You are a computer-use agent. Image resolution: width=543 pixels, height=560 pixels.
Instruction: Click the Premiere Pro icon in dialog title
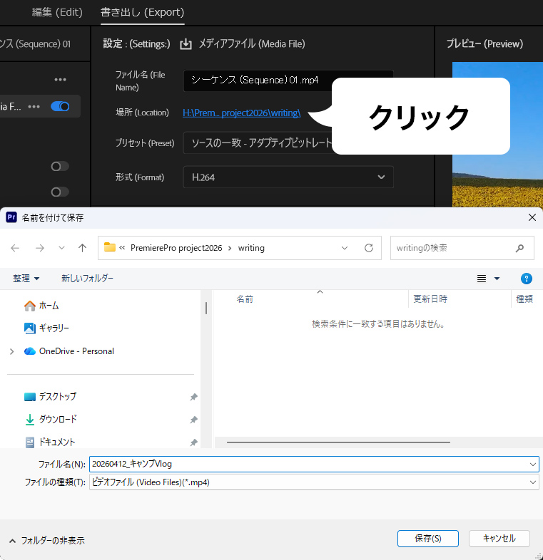point(11,217)
